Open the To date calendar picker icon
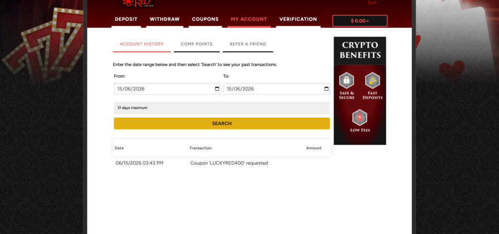The width and height of the screenshot is (499, 234). 326,89
